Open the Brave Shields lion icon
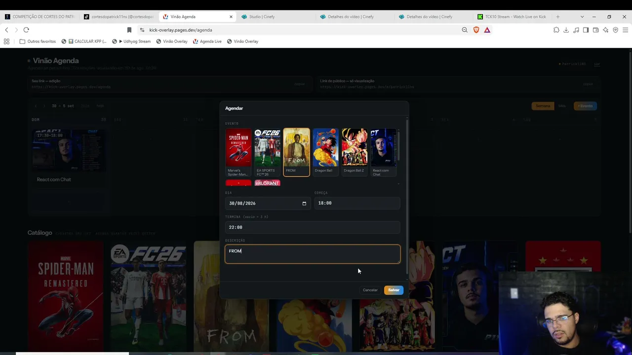This screenshot has width=632, height=355. [x=476, y=30]
